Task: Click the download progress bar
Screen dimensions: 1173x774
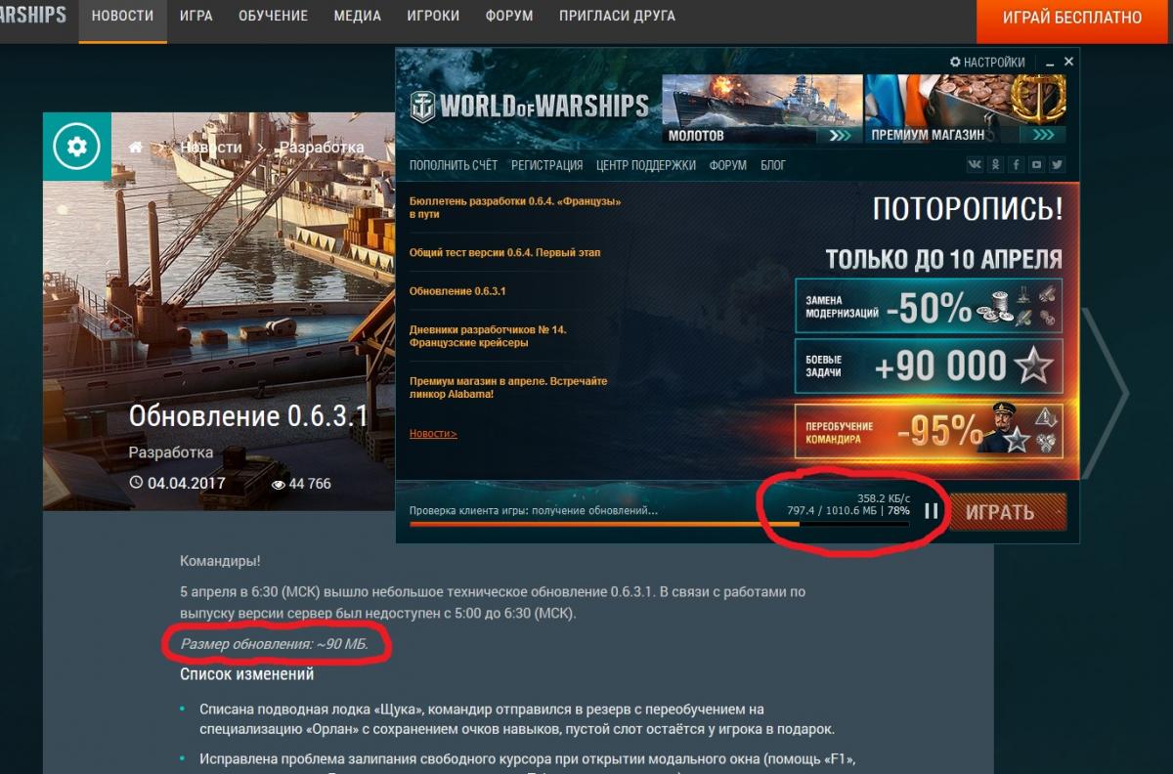Action: 659,524
